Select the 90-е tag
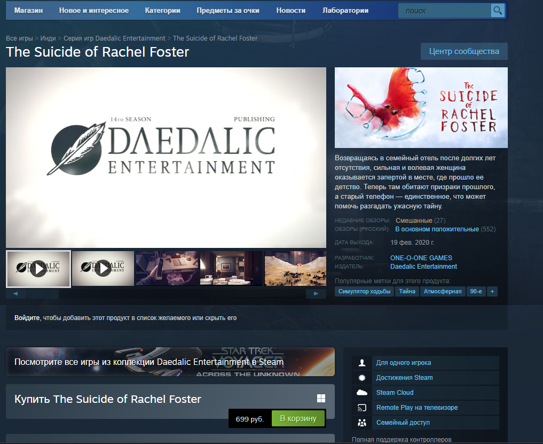This screenshot has height=444, width=543. pyautogui.click(x=476, y=292)
